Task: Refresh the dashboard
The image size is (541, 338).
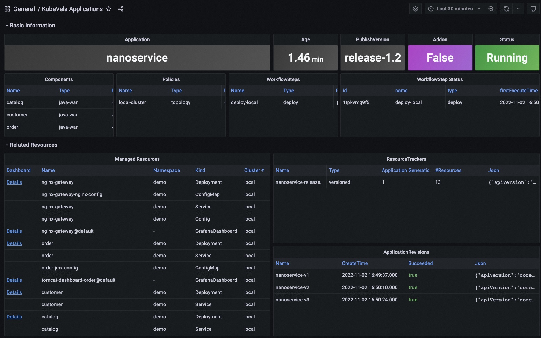Action: click(506, 9)
